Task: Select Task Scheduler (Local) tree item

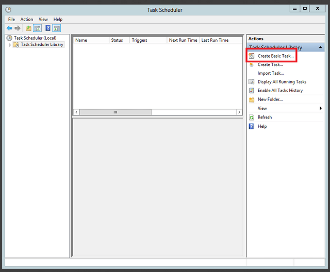Action: point(35,38)
